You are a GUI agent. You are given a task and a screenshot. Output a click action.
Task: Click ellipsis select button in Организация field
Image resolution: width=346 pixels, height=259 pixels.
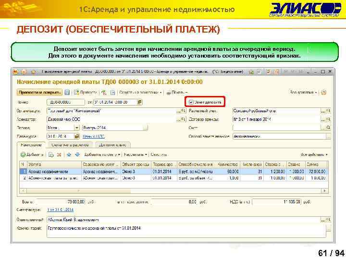[178, 111]
